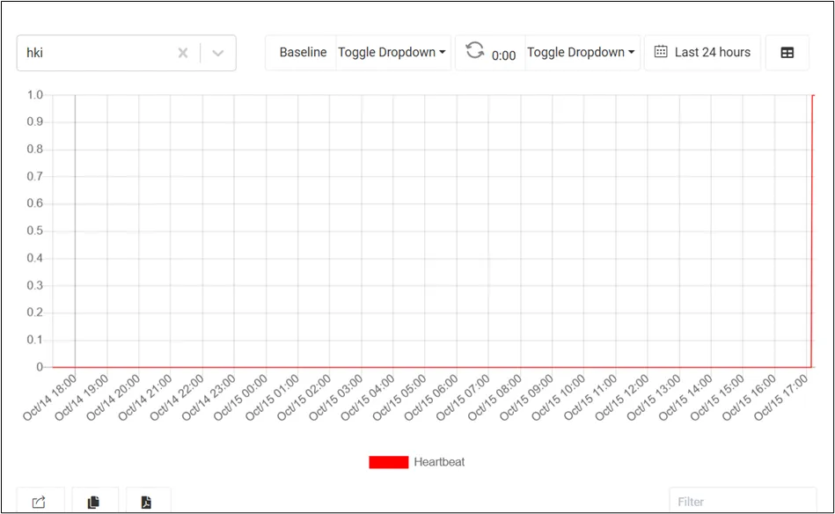Click the Oct/15 12:00 axis label
Screen dimensions: 835x514
[x=622, y=397]
